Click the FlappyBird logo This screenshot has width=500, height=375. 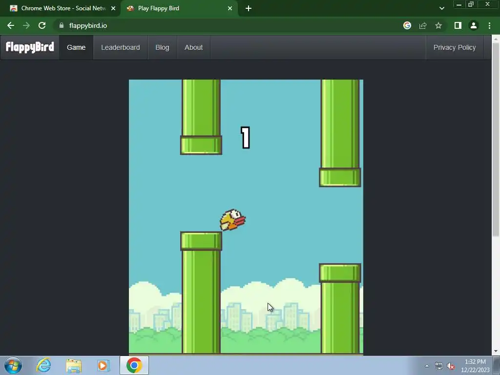click(30, 47)
